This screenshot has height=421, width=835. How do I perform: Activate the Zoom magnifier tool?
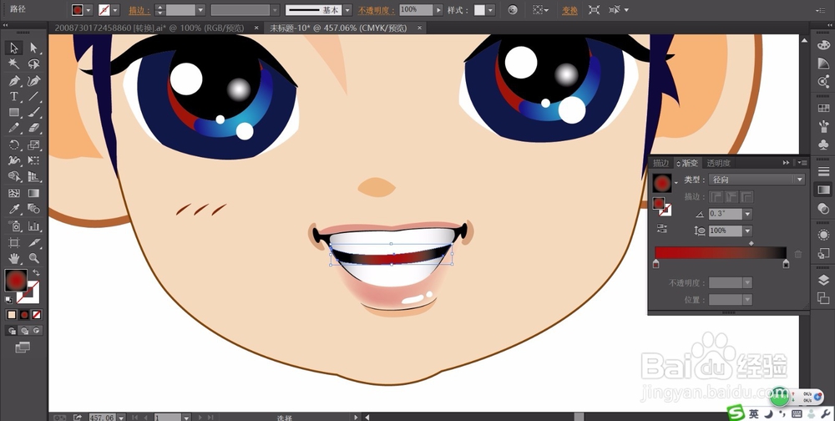pyautogui.click(x=33, y=258)
